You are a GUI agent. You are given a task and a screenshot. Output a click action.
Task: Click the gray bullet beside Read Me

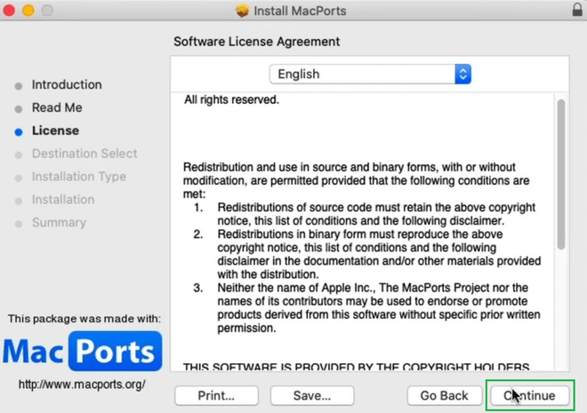19,109
